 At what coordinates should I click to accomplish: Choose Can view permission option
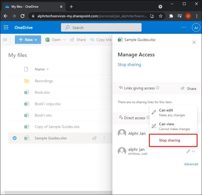[x=173, y=126]
